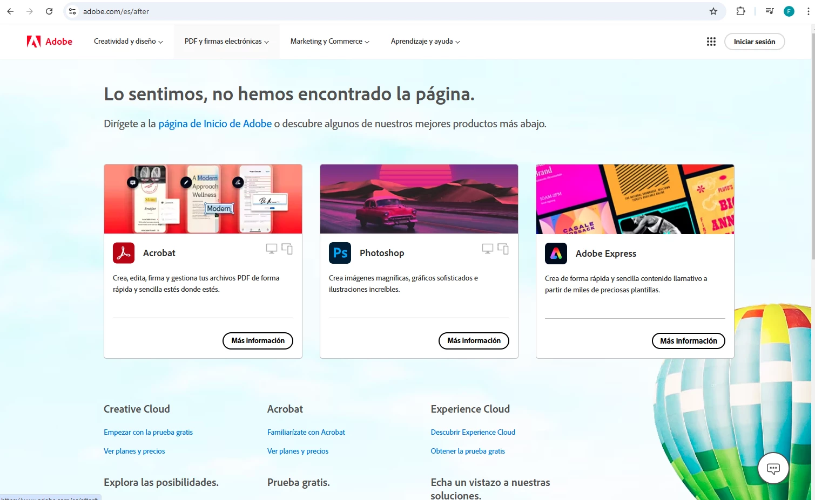815x500 pixels.
Task: Open Empezar con la prueba gratis link
Action: 149,432
